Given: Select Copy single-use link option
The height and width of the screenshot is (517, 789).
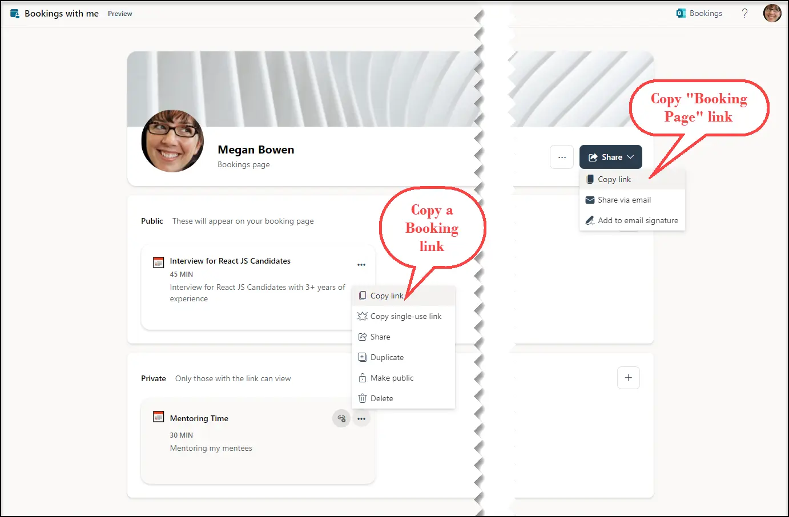Looking at the screenshot, I should click(x=405, y=316).
